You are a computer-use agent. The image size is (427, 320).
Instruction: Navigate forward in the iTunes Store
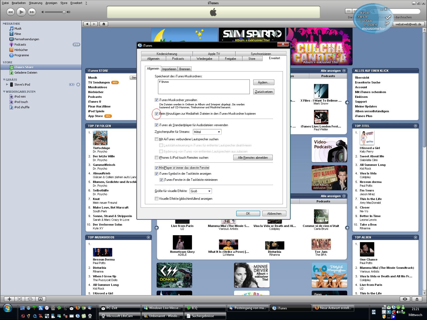[94, 24]
